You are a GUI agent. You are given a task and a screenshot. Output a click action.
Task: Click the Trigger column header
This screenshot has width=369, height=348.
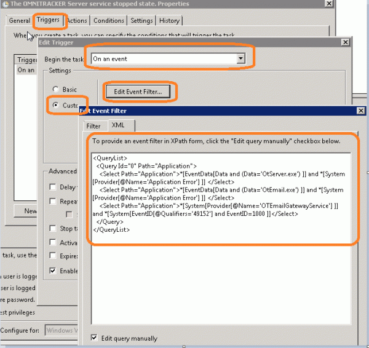coord(26,60)
